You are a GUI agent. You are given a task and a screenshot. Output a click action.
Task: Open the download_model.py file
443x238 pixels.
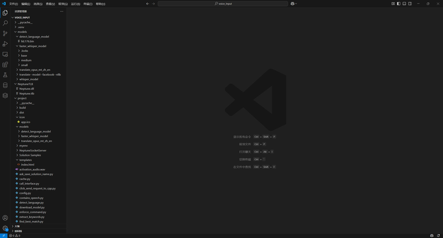38,207
